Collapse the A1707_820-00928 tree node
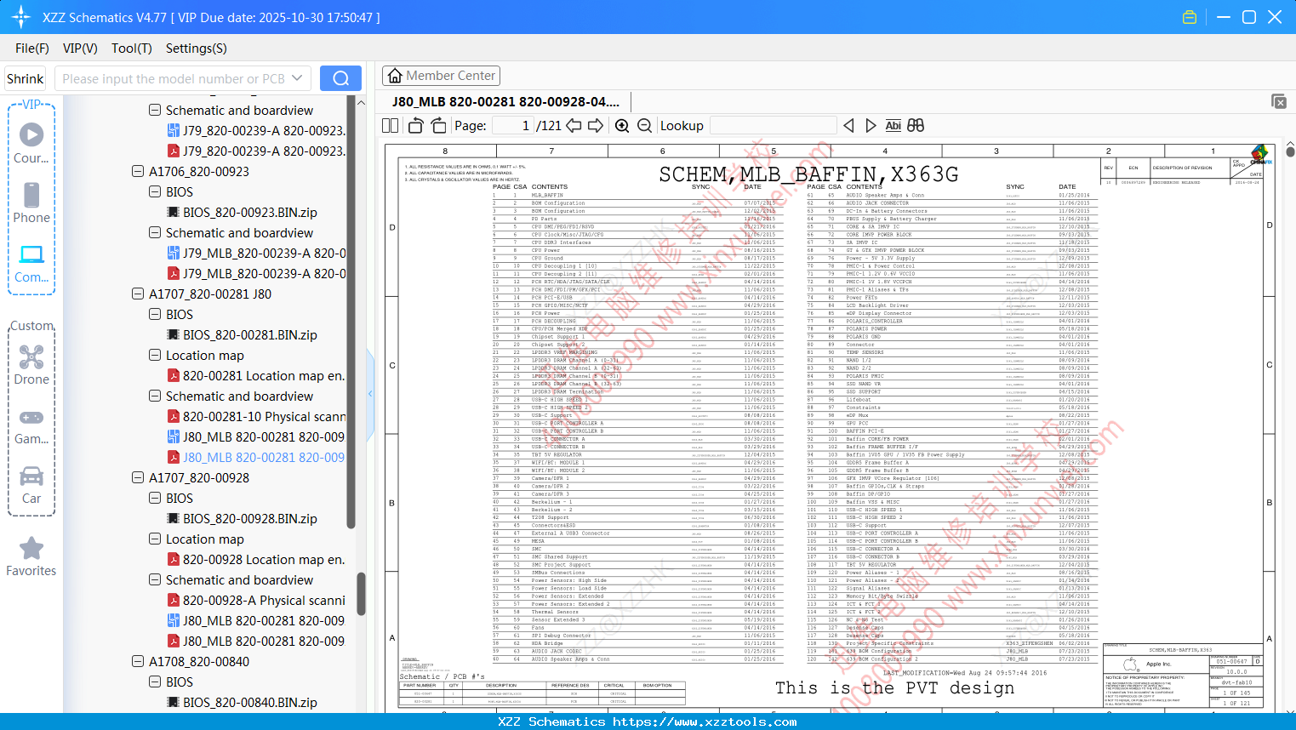Image resolution: width=1296 pixels, height=730 pixels. [138, 477]
